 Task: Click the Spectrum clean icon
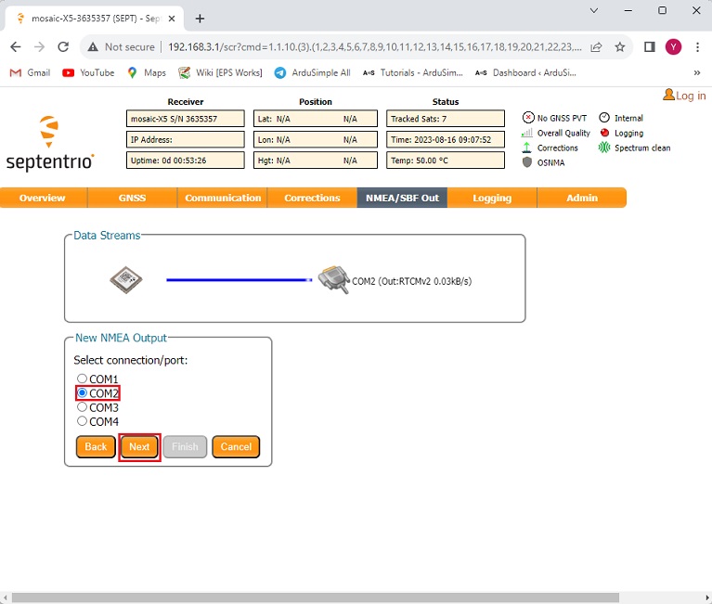tap(604, 148)
